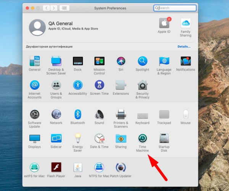Launch the Siri preferences pane
The height and width of the screenshot is (191, 229).
click(x=121, y=61)
